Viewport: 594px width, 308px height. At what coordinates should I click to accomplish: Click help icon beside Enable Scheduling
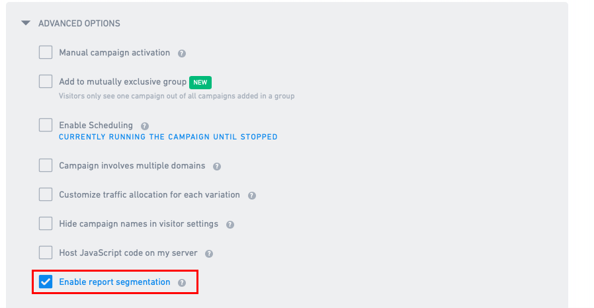coord(145,126)
